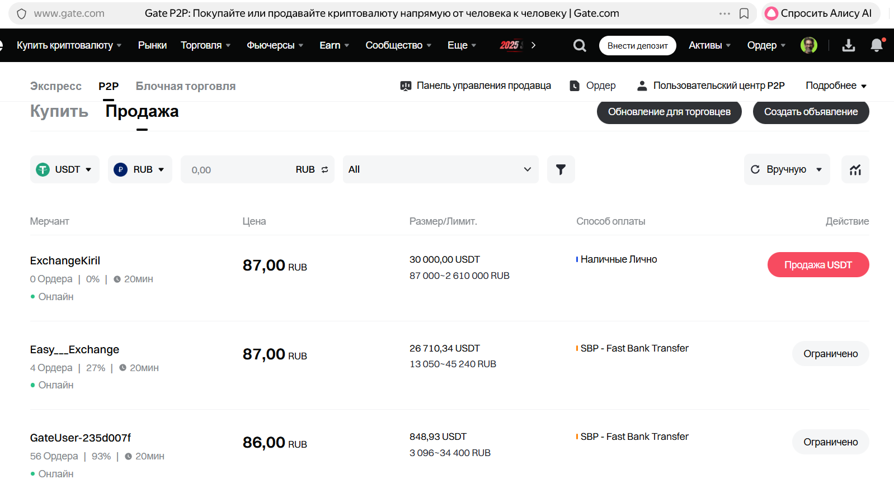Swap the RUB amount currency toggle

pyautogui.click(x=324, y=169)
